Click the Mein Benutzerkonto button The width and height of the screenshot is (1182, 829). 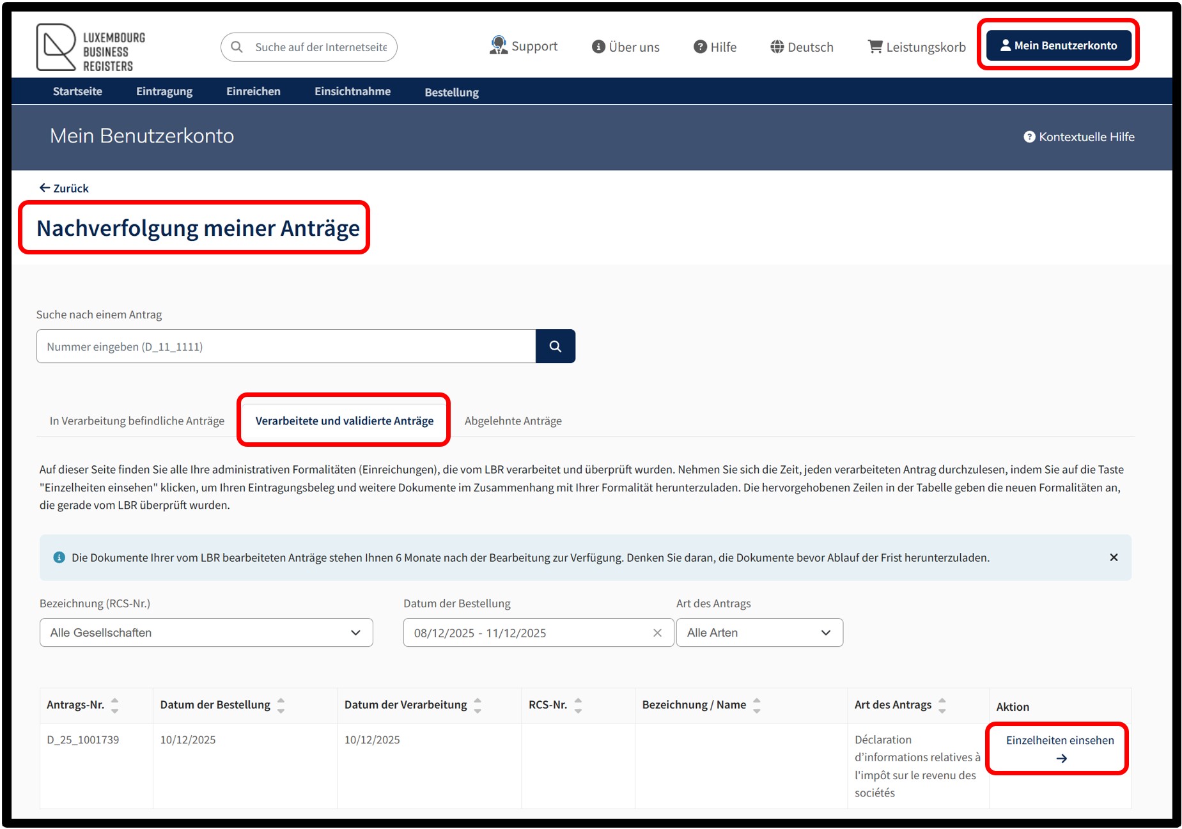1059,45
